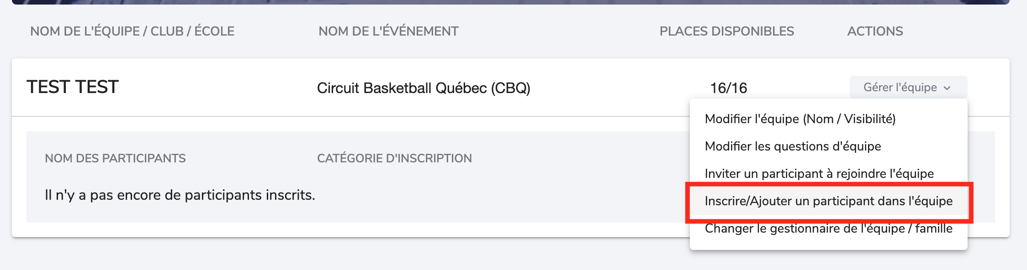
Task: Select Inviter un participant à rejoindre l'équipe
Action: (x=819, y=174)
